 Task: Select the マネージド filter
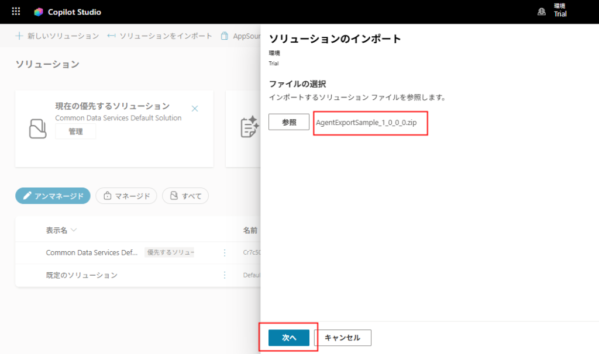click(126, 196)
